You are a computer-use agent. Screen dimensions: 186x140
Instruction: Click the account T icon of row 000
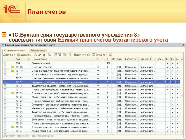5,63
